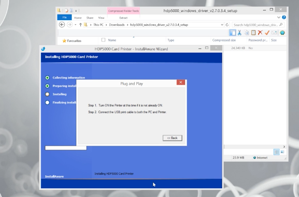
Task: Toggle the select-all checkbox beside Name column
Action: 103,40
